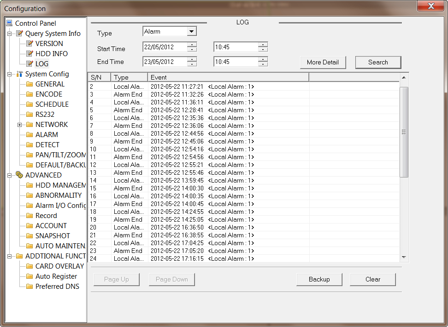Click the ENCODE folder icon
This screenshot has width=448, height=327.
pyautogui.click(x=29, y=94)
